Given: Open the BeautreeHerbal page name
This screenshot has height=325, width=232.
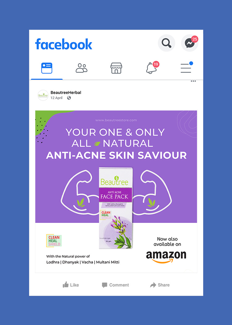Looking at the screenshot, I should (66, 93).
